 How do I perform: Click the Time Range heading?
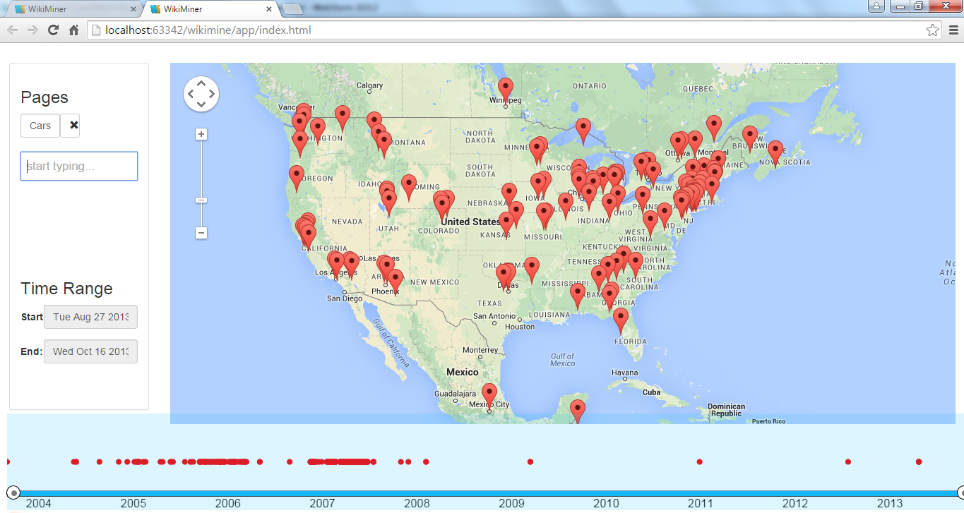click(67, 289)
